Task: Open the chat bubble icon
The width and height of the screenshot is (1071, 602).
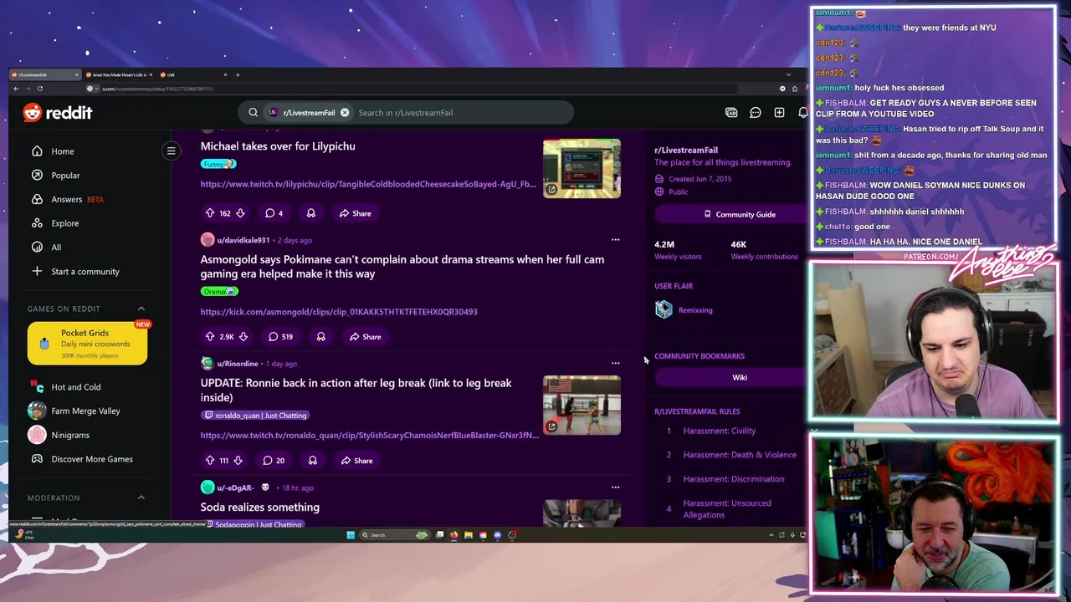Action: click(756, 113)
